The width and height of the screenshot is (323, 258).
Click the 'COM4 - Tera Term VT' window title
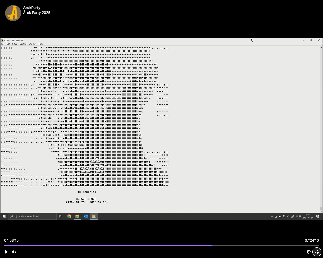pyautogui.click(x=14, y=40)
